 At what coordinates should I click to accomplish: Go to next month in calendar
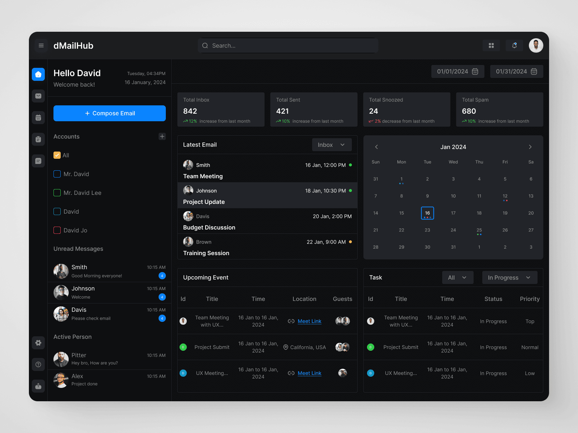click(x=530, y=147)
